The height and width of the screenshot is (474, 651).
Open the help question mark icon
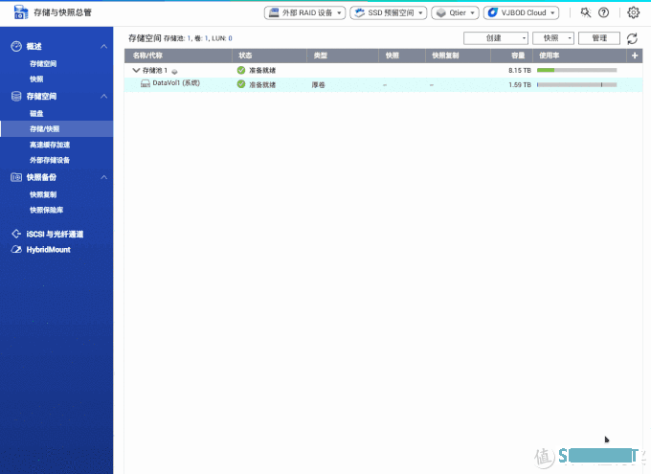(x=604, y=12)
